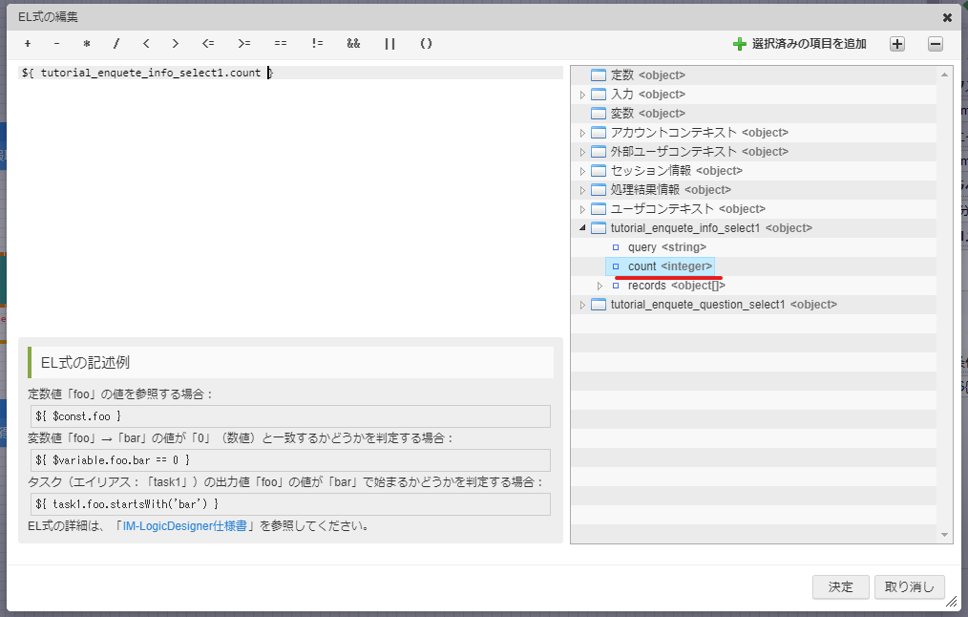Image resolution: width=968 pixels, height=617 pixels.
Task: Insert the minus operator
Action: pyautogui.click(x=56, y=43)
